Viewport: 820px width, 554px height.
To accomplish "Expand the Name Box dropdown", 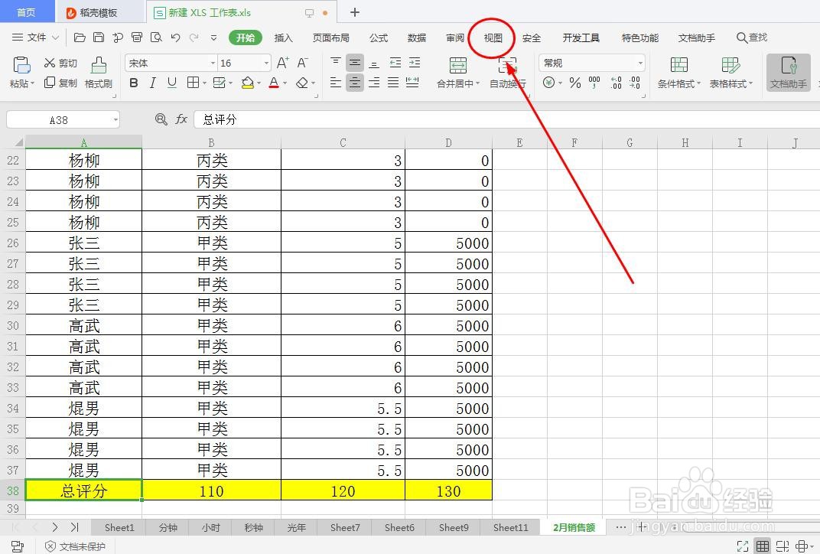I will pos(116,120).
